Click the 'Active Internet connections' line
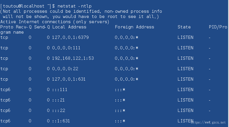The image size is (229, 127). (x=55, y=22)
